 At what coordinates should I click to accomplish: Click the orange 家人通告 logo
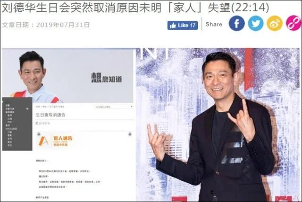(x=55, y=141)
